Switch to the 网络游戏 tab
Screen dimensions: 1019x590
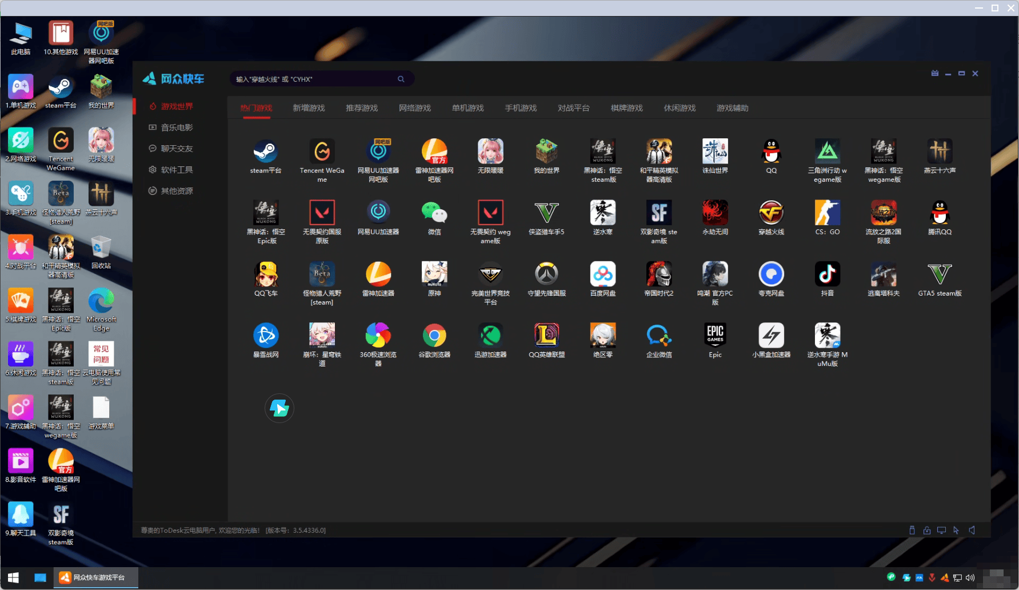415,108
